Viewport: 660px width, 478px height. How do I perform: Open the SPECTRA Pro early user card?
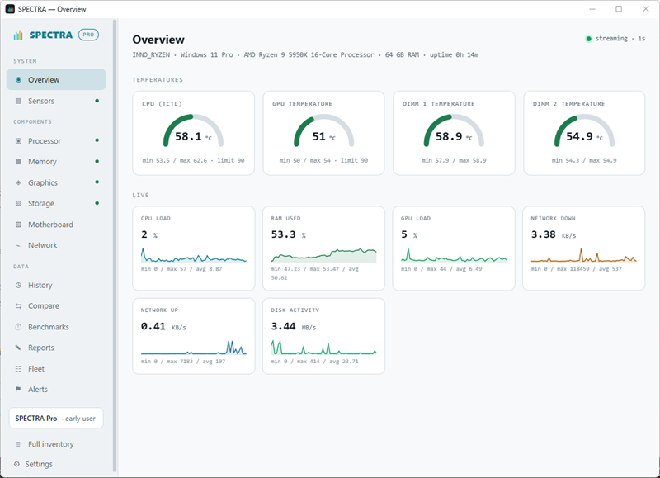click(56, 419)
